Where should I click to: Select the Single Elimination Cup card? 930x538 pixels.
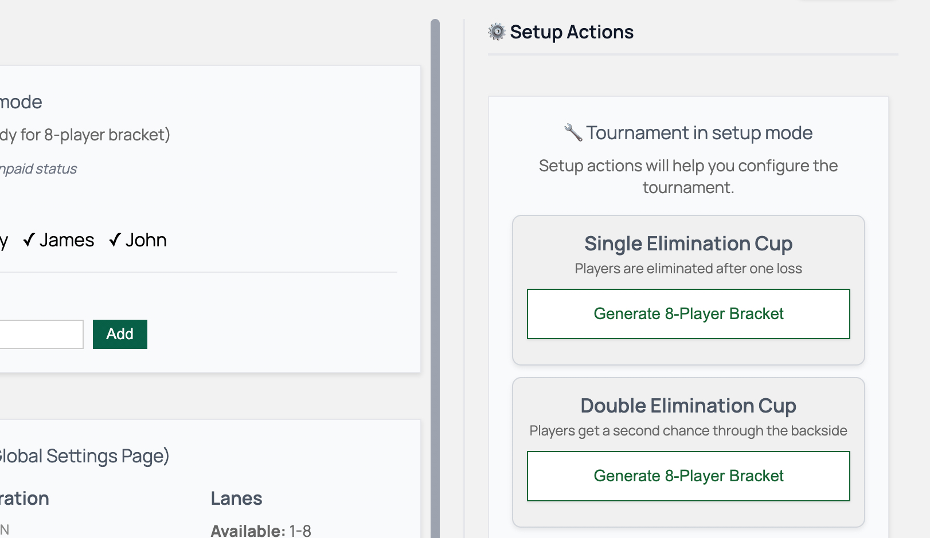pos(688,244)
